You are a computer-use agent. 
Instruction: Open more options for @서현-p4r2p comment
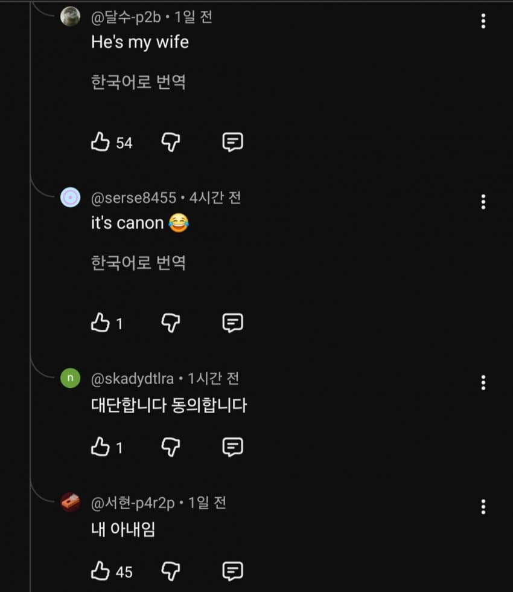[x=483, y=507]
